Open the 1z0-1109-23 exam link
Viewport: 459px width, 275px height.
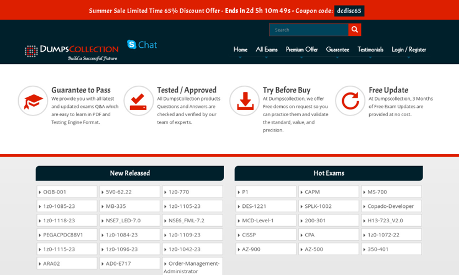tap(192, 235)
